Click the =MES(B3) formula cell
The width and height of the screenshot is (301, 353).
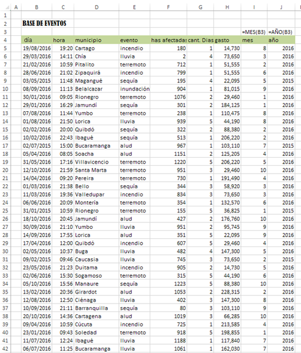tap(254, 32)
